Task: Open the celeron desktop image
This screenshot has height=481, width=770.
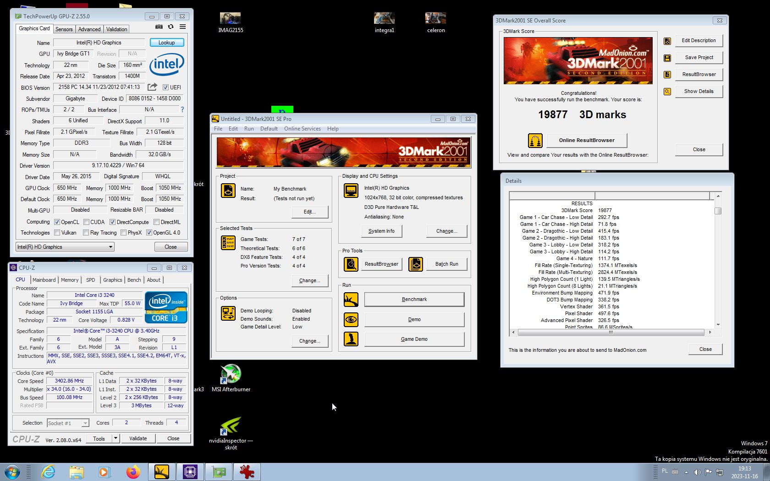Action: pyautogui.click(x=435, y=22)
